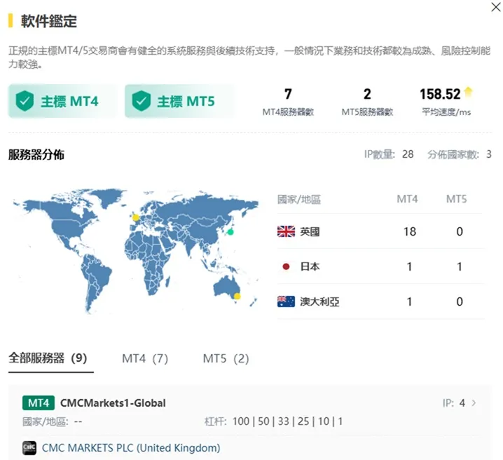Viewport: 503px width, 460px height.
Task: Click the CMCMarkets1-Global server name
Action: (x=113, y=403)
